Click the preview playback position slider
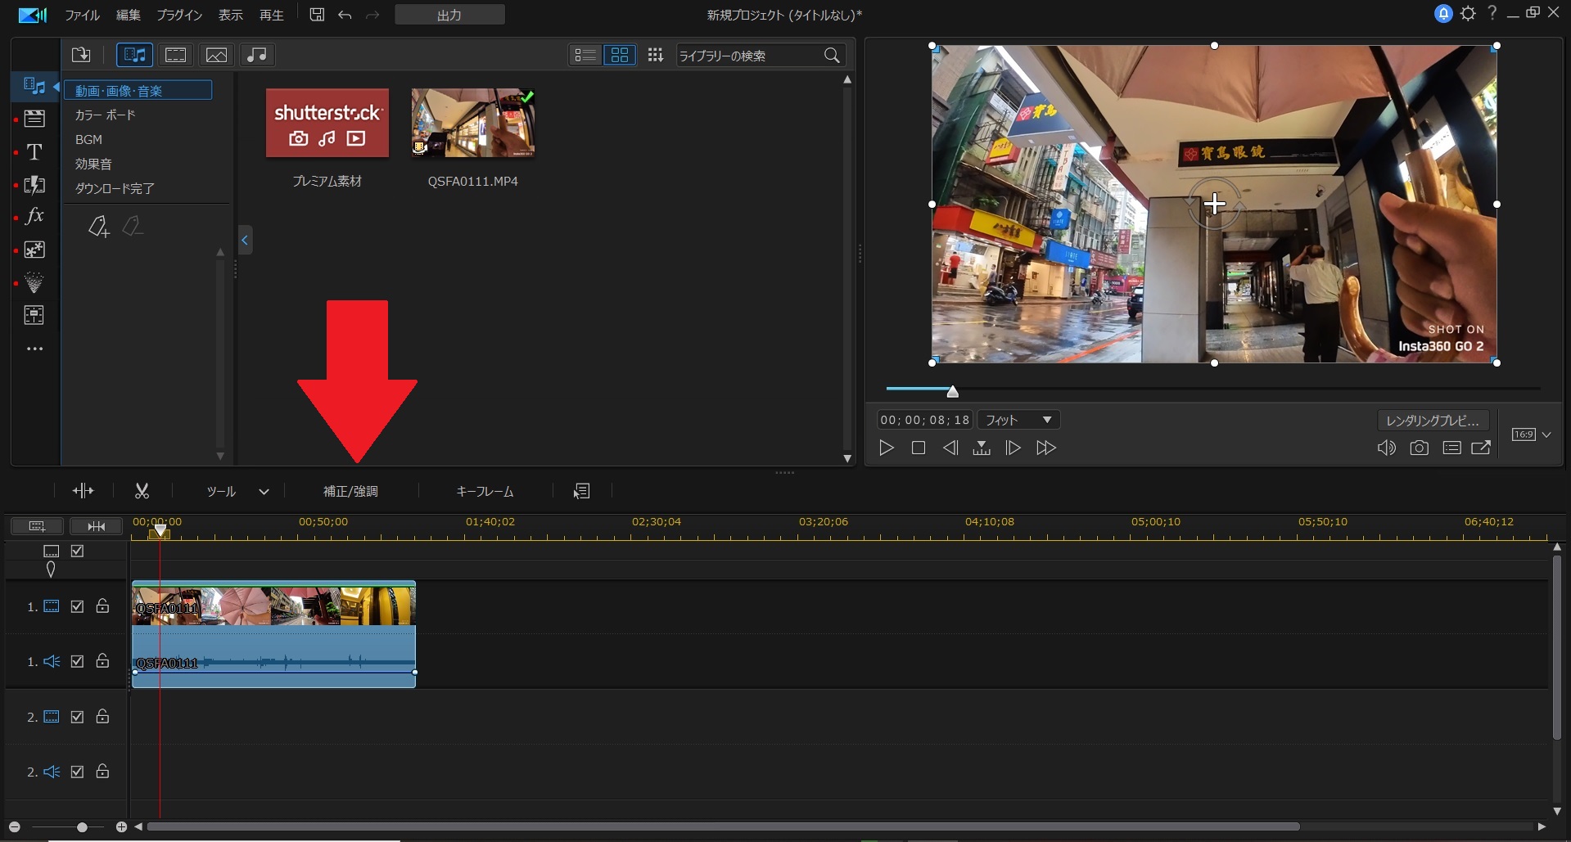The image size is (1571, 842). tap(952, 391)
